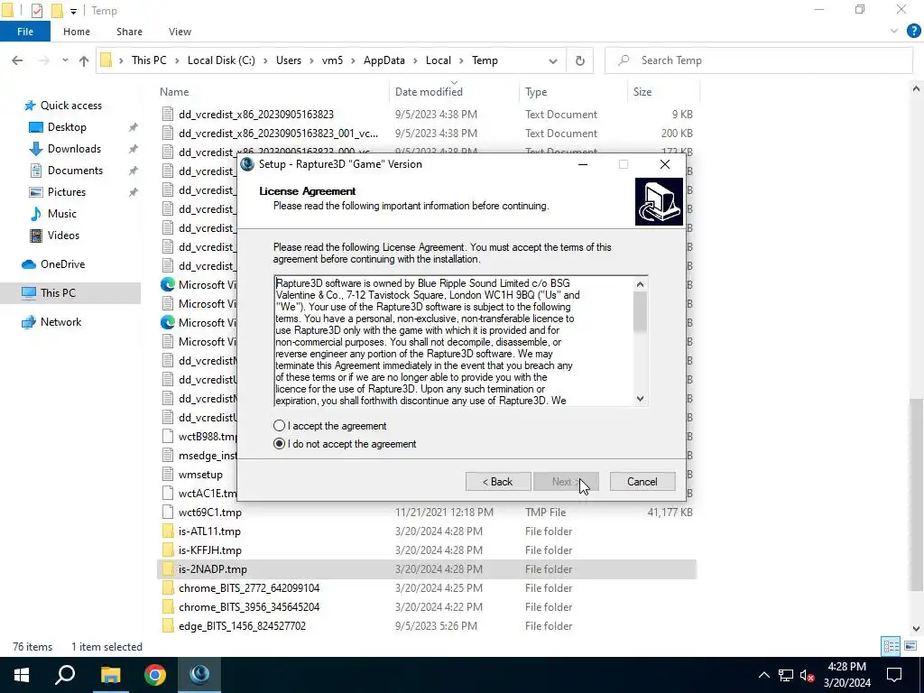Open the Windows Start menu
Image resolution: width=924 pixels, height=693 pixels.
pos(22,675)
